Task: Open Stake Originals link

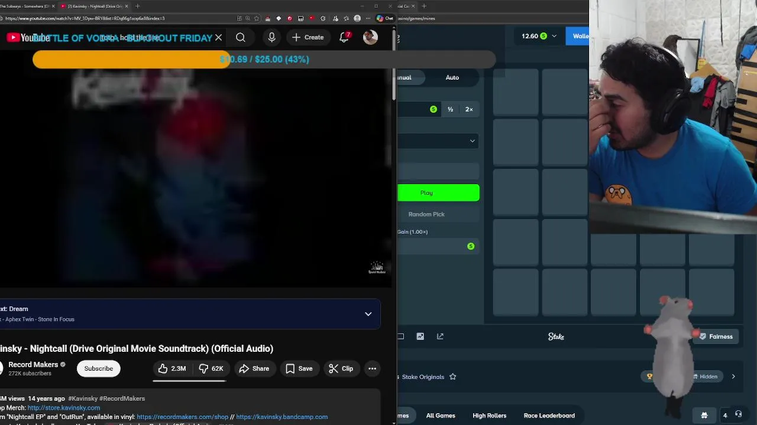Action: (x=423, y=377)
